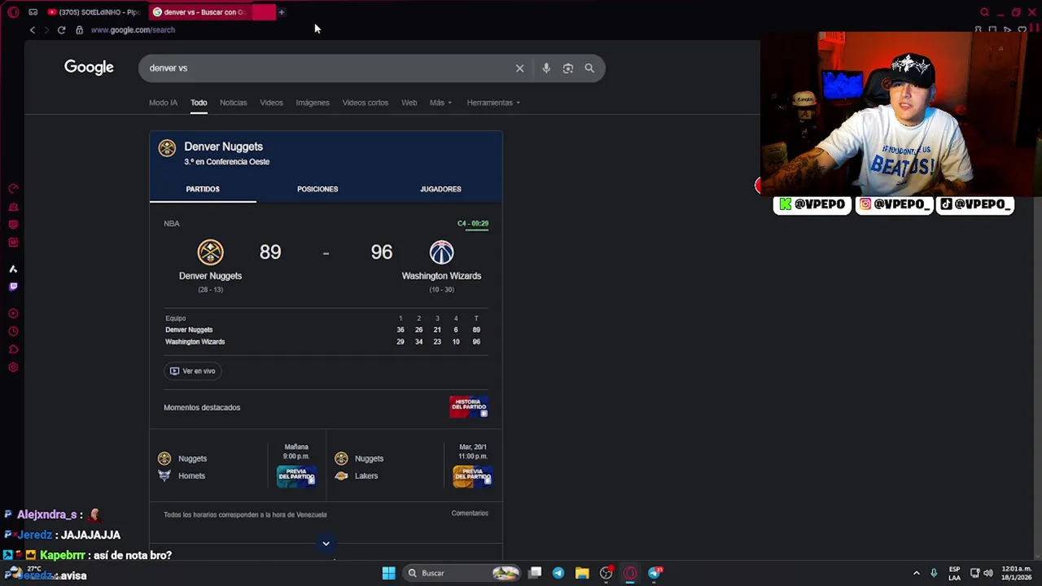The width and height of the screenshot is (1042, 586).
Task: Click the lock site-info icon
Action: (x=79, y=30)
